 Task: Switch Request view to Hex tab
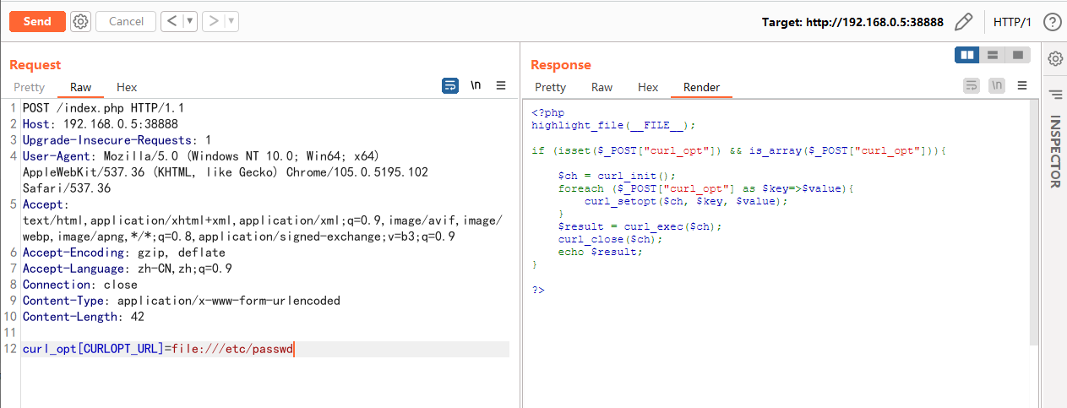(127, 87)
